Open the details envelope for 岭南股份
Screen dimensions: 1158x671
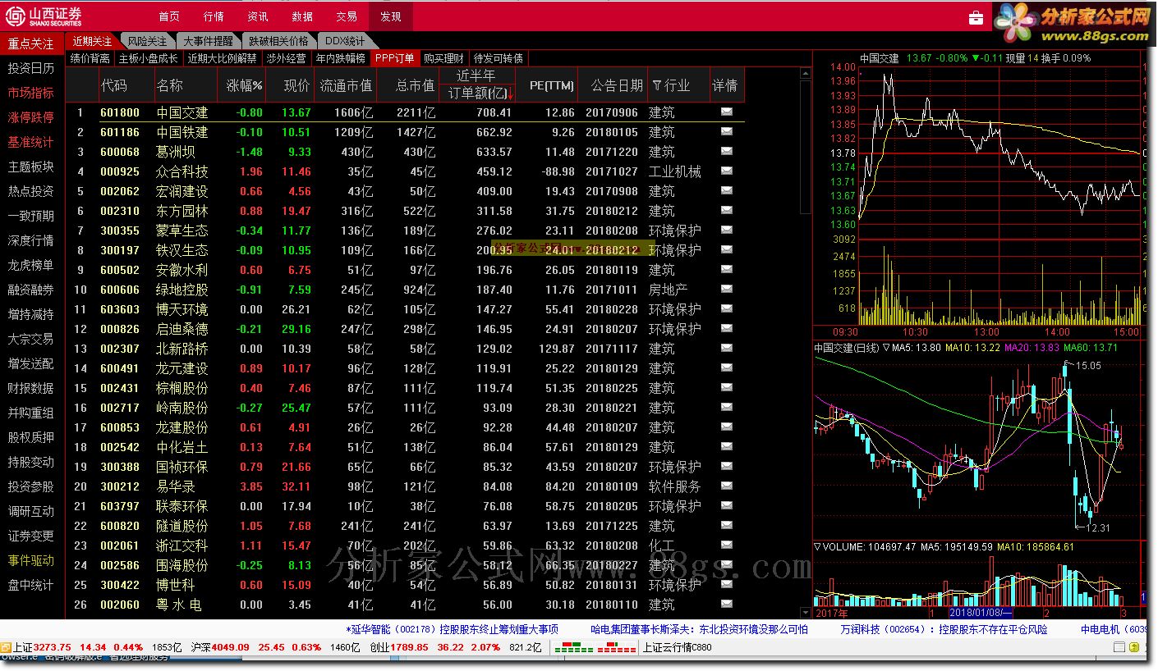point(726,407)
